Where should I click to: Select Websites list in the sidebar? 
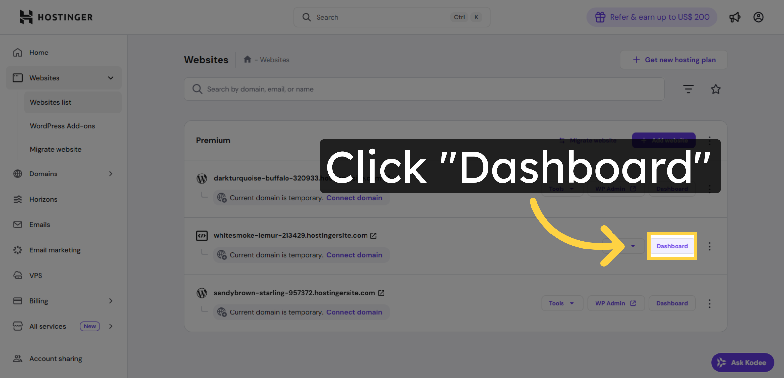pyautogui.click(x=51, y=102)
